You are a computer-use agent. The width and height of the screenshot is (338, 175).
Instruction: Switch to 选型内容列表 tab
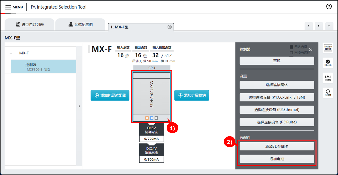pyautogui.click(x=30, y=25)
